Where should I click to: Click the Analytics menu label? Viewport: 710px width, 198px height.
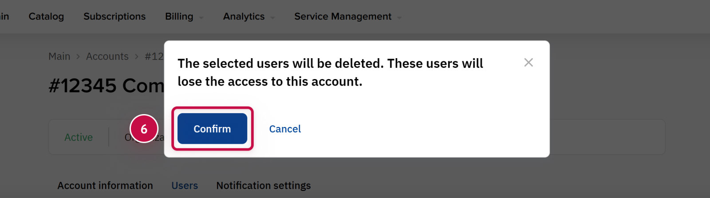[x=244, y=16]
